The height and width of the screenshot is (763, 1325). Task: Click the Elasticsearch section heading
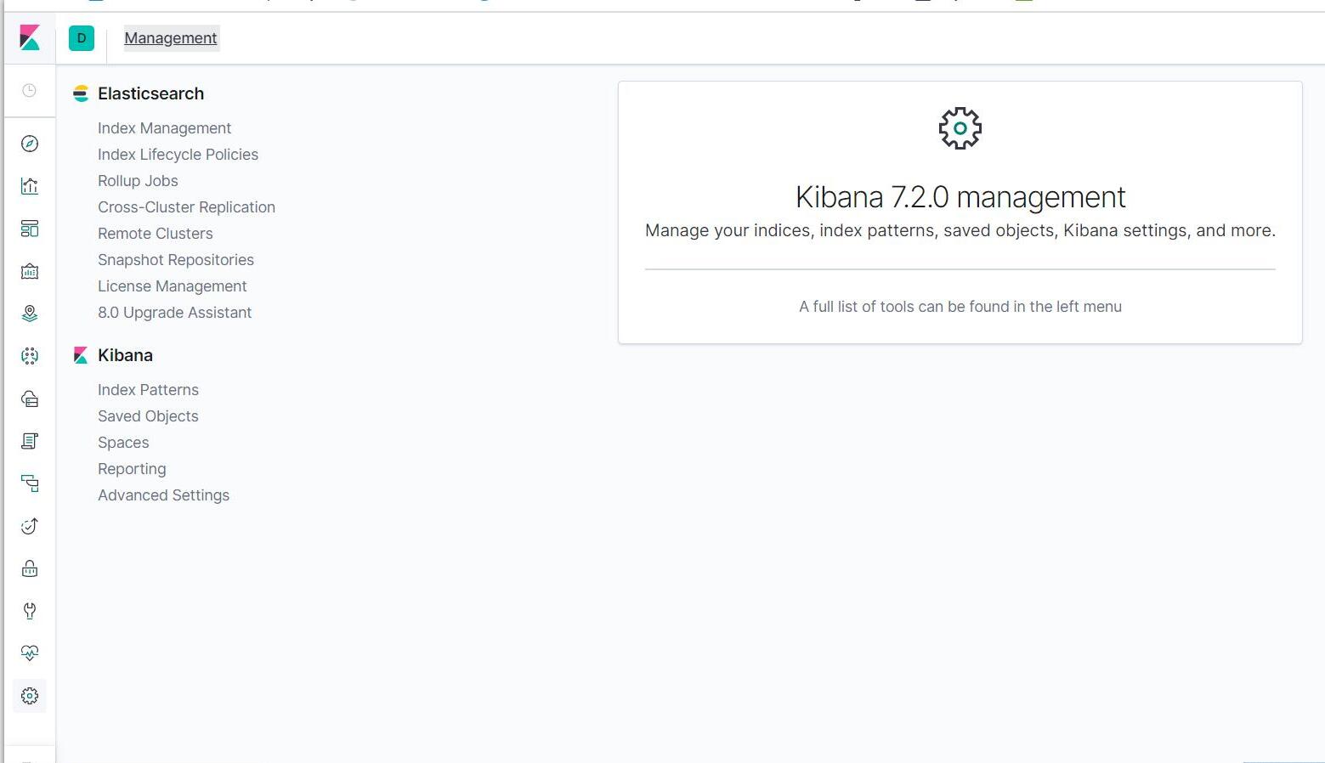point(150,93)
